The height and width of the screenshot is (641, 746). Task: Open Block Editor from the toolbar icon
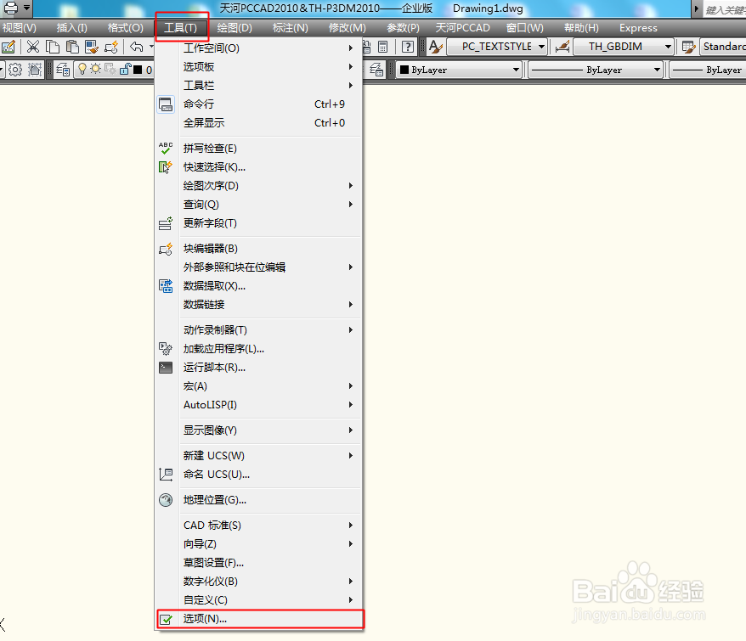click(111, 47)
